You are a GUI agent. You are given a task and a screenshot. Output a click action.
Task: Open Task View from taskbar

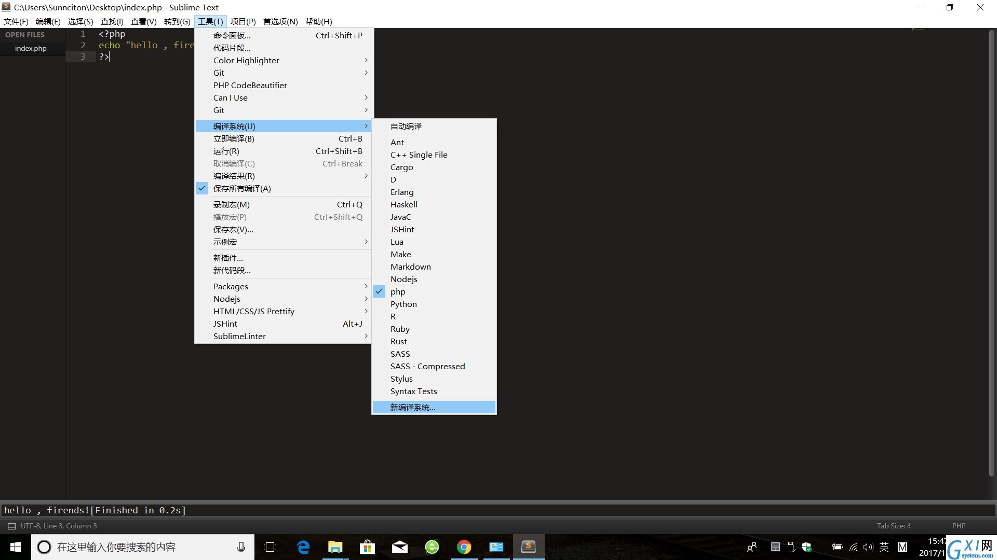click(x=270, y=547)
